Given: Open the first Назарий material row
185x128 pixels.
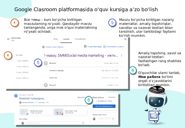Looking at the screenshot, I should pos(83,63).
